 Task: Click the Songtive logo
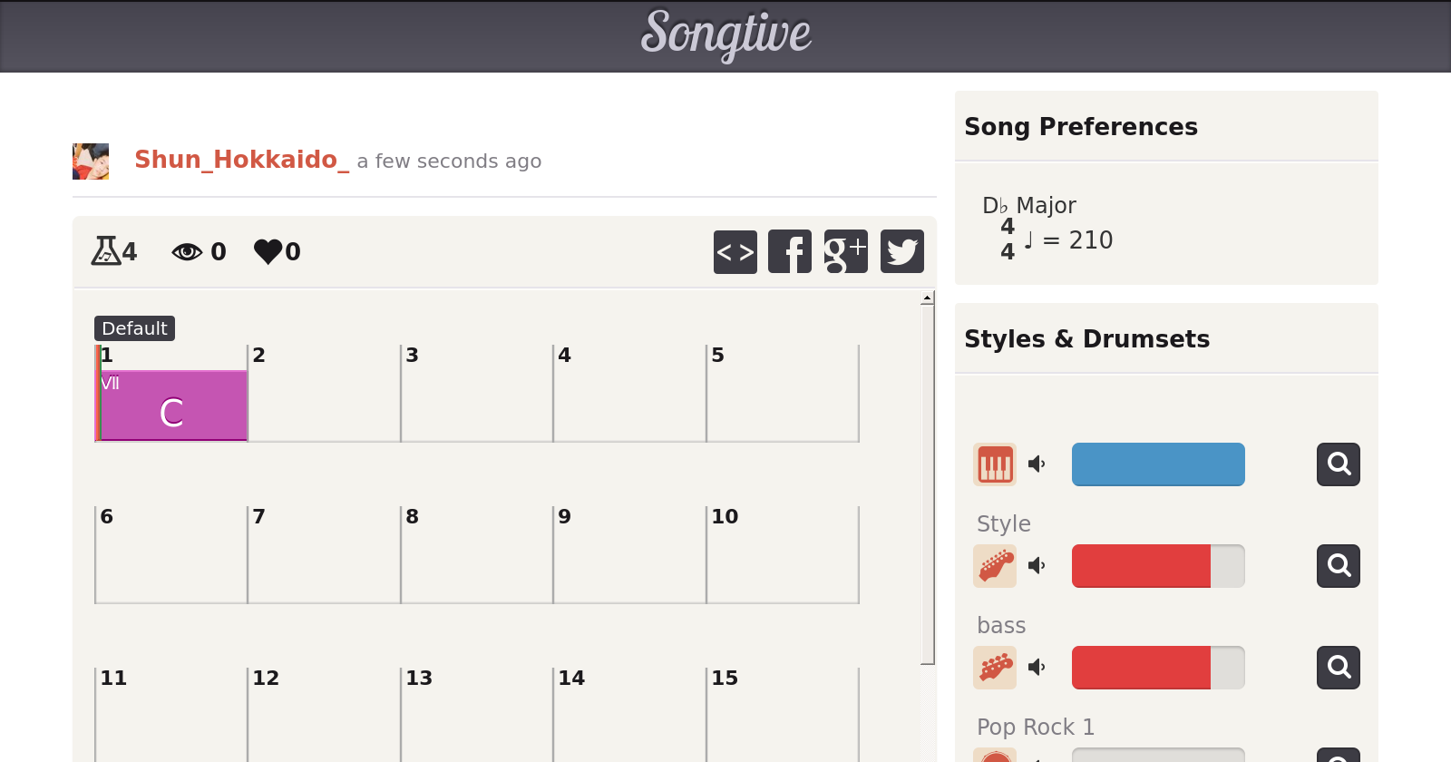click(x=725, y=34)
